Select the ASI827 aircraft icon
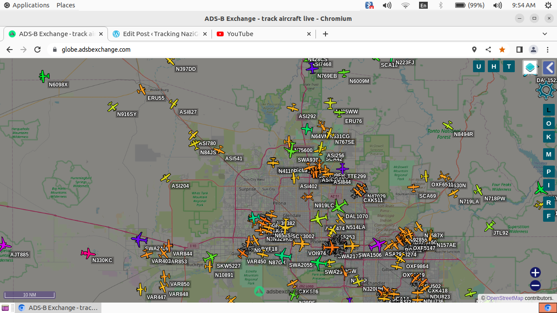Screen dimensions: 557x313 174,104
